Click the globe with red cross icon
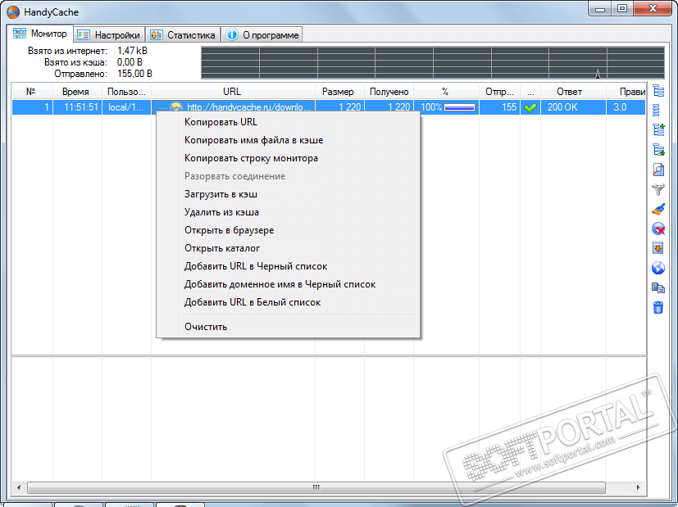678x507 pixels. pos(658,229)
